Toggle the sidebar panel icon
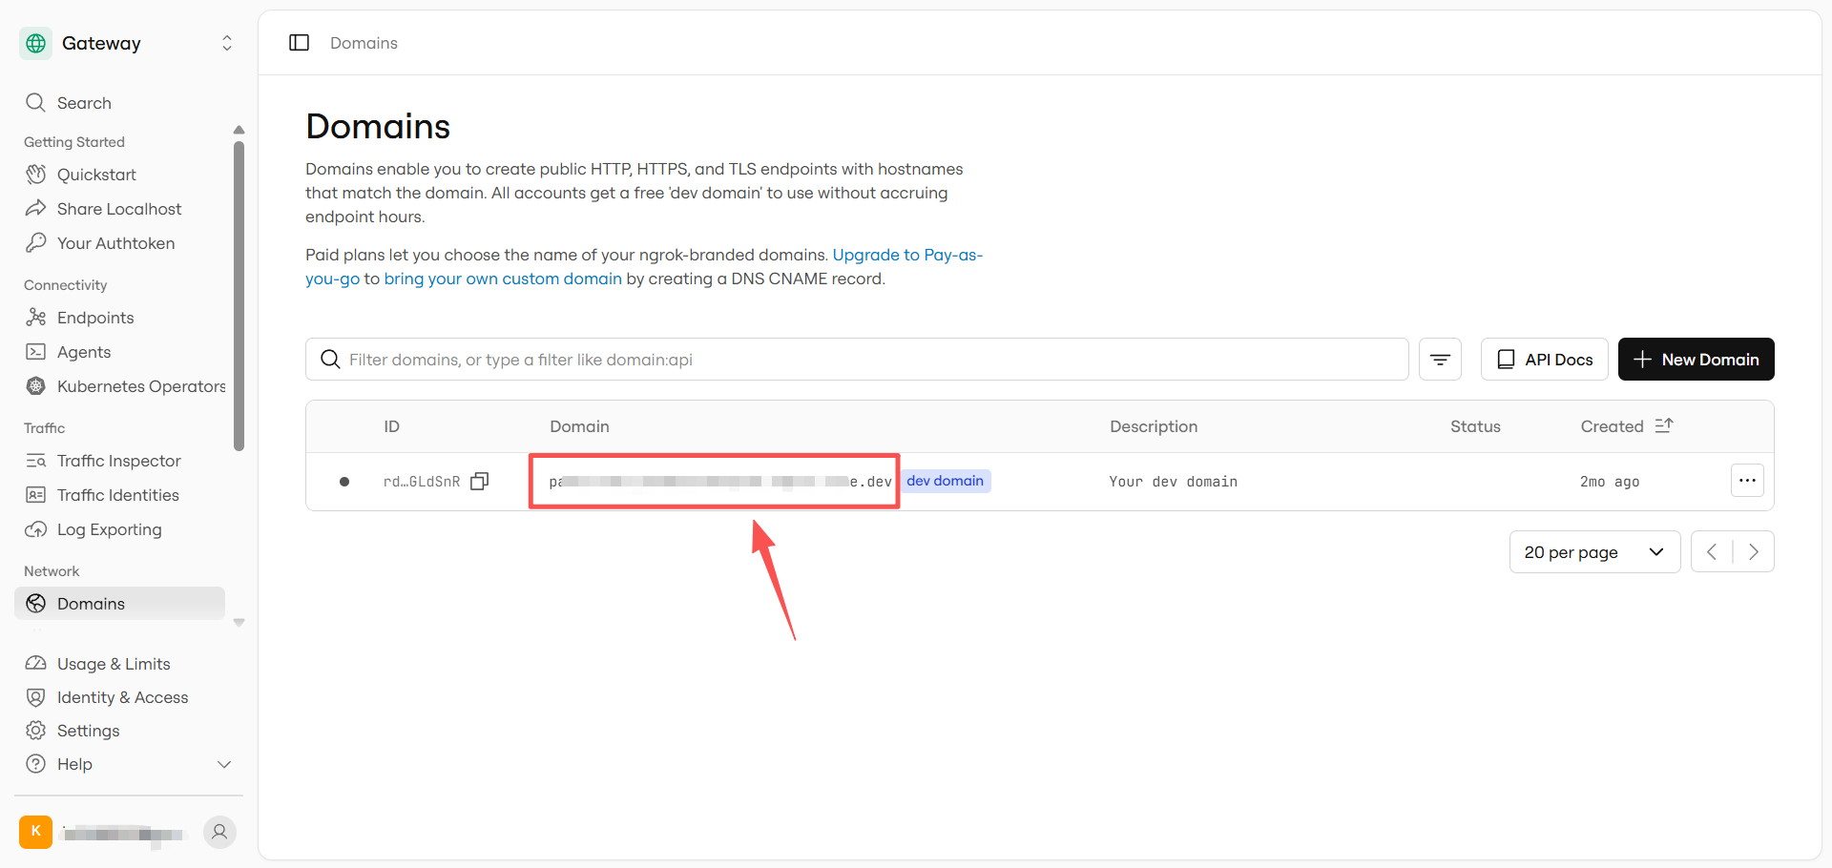Viewport: 1832px width, 868px height. pos(299,43)
